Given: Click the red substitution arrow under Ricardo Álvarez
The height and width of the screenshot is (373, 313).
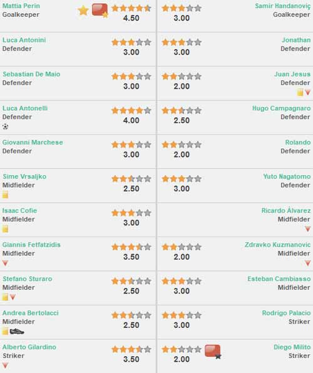Looking at the screenshot, I should (x=308, y=229).
